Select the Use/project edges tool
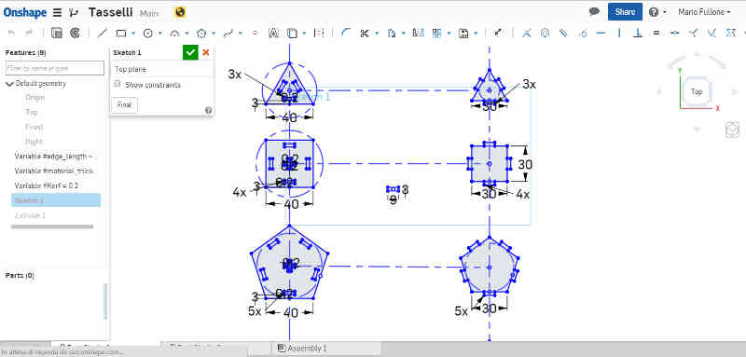This screenshot has width=746, height=357. click(x=292, y=33)
